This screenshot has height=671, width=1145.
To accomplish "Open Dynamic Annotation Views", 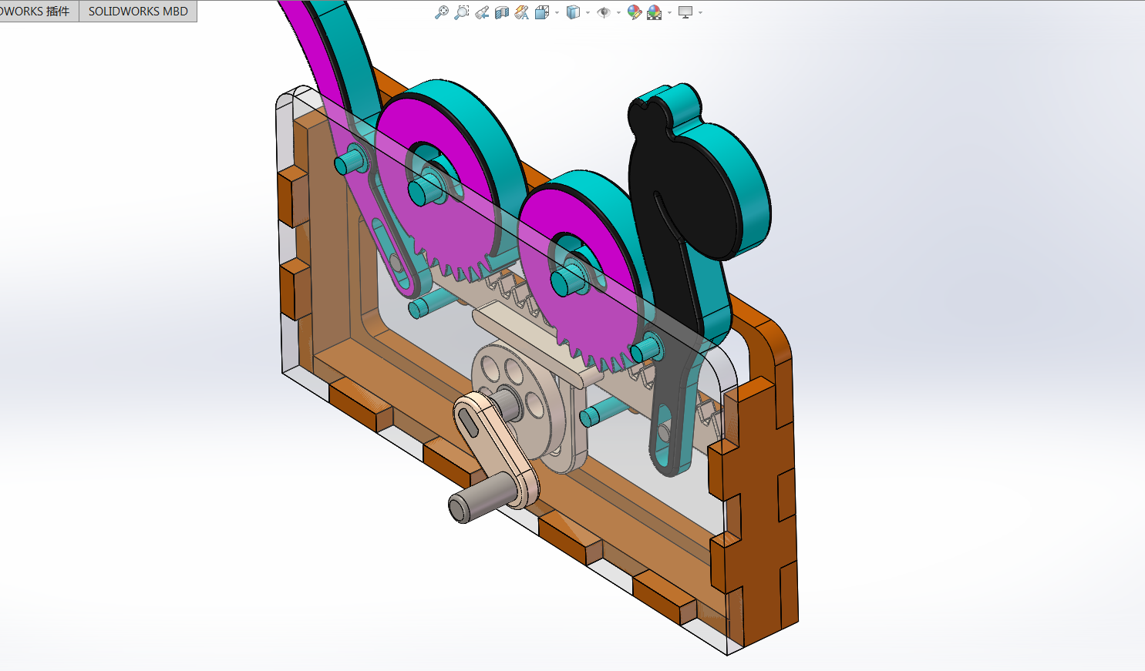I will [x=522, y=12].
